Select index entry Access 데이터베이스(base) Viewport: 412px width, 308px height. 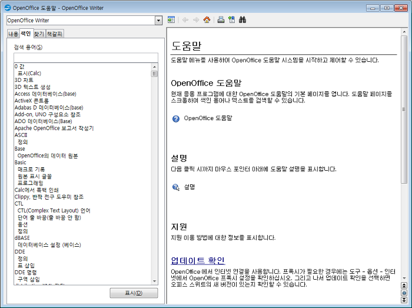click(45, 94)
